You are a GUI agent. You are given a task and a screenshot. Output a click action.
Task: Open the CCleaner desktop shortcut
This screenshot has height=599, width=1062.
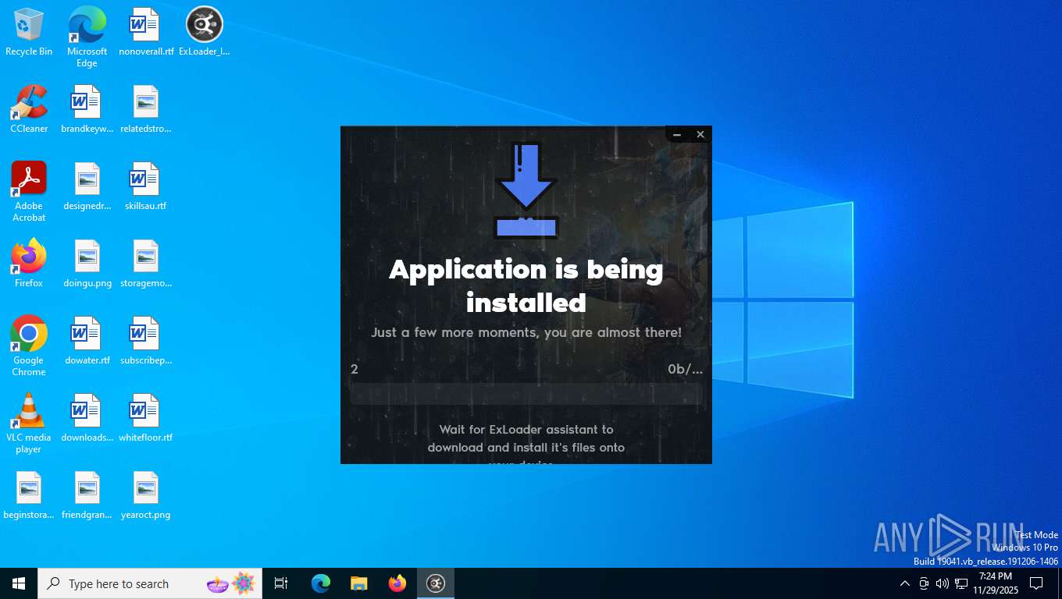pos(29,109)
